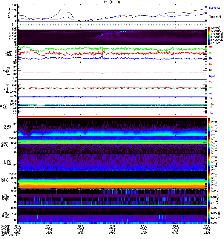Image resolution: width=224 pixels, height=239 pixels.
Task: Click the 'hhmm' row label
Action: click(4, 233)
